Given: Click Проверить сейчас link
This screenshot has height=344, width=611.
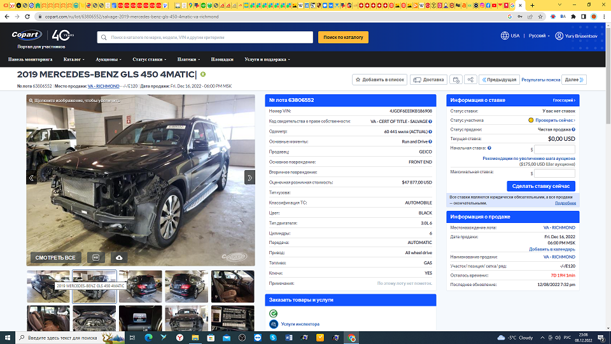Looking at the screenshot, I should coord(555,120).
